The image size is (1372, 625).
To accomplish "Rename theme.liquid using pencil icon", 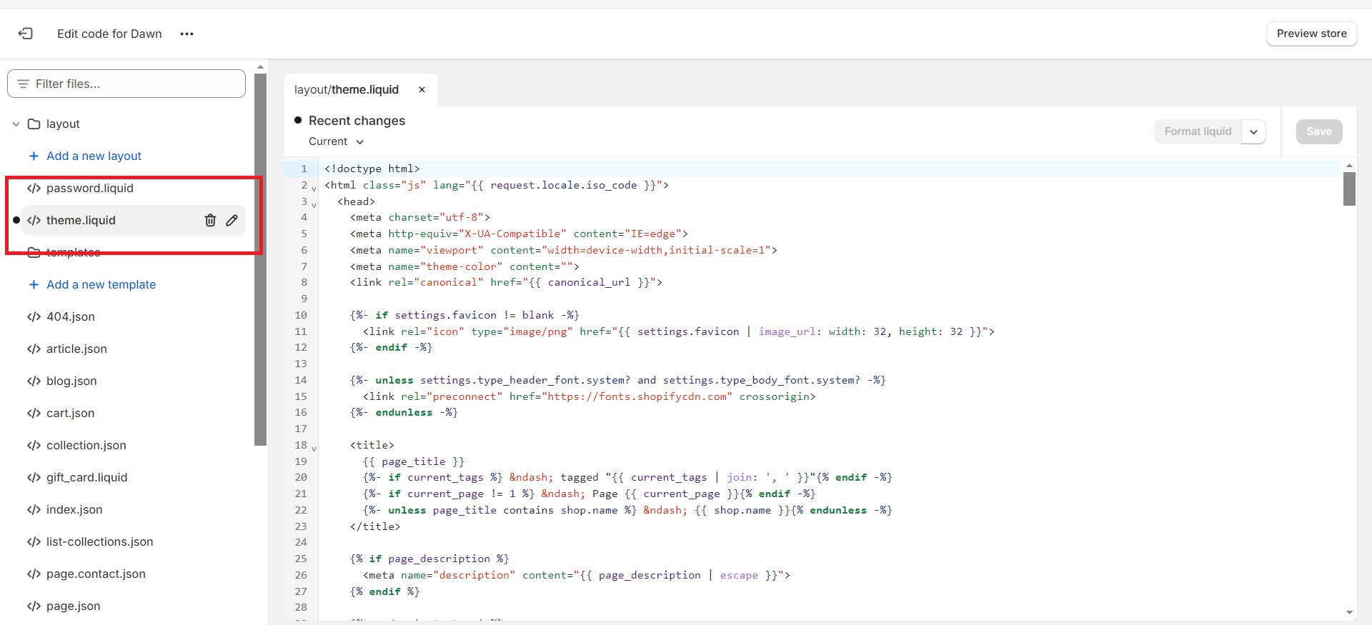I will [232, 220].
